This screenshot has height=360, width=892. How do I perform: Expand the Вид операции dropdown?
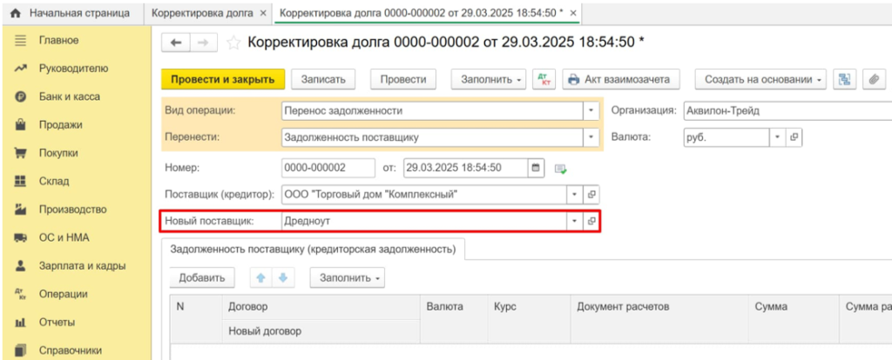[591, 110]
